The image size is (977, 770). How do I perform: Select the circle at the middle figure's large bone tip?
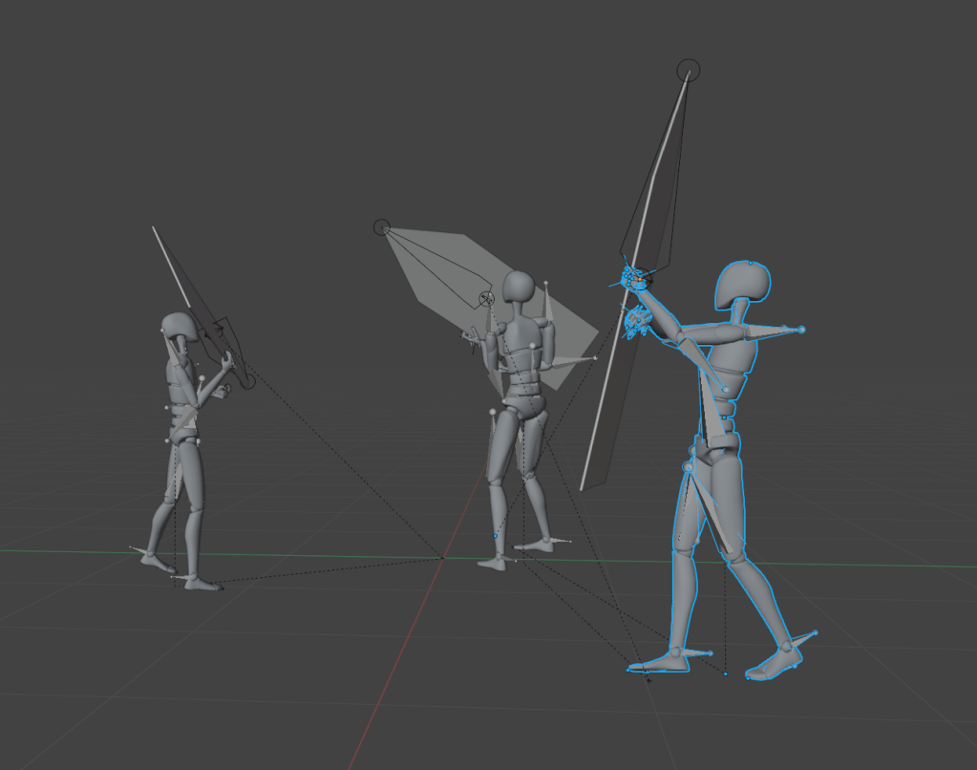pyautogui.click(x=382, y=227)
